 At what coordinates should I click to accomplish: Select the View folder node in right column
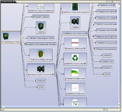pos(107,74)
